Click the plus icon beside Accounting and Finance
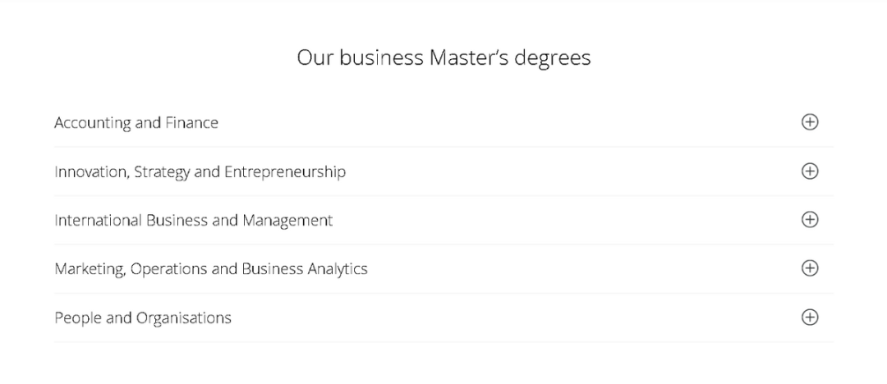The image size is (887, 384). (810, 121)
